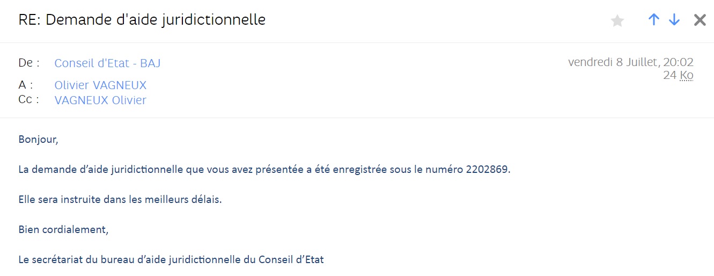Star this message as favorite
This screenshot has height=276, width=714.
tap(617, 21)
